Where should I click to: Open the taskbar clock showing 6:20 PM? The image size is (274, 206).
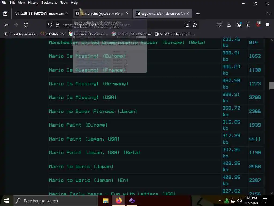[x=251, y=201]
